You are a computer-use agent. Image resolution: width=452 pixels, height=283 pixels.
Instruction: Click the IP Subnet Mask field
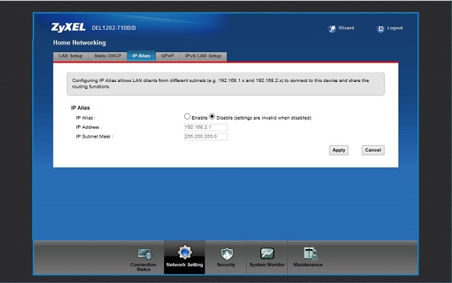click(x=205, y=136)
